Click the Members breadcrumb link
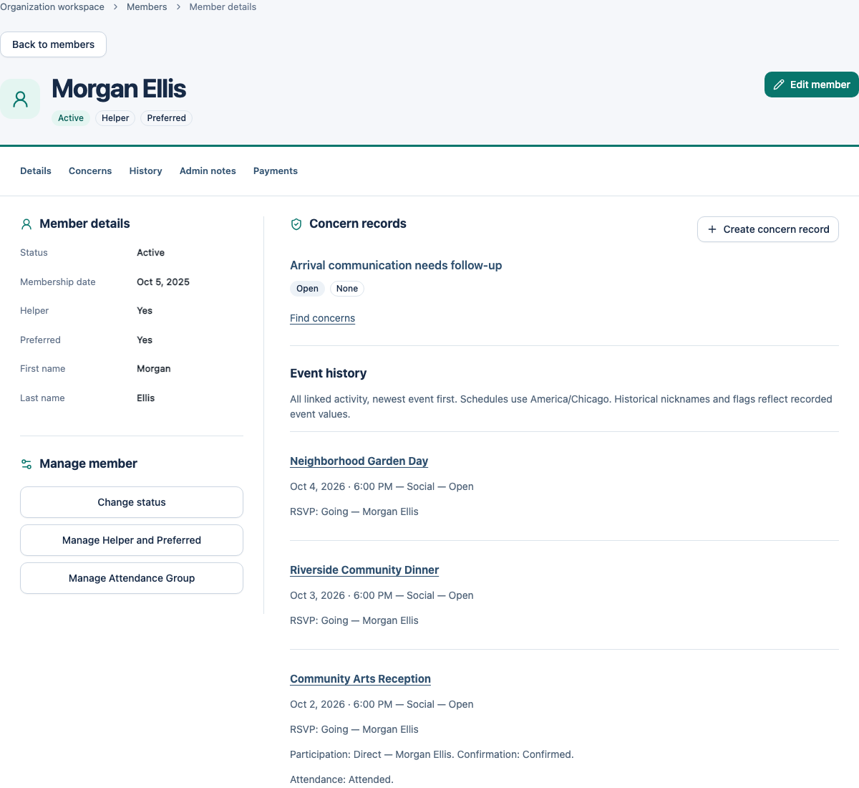Viewport: 859px width, 788px height. coord(147,7)
